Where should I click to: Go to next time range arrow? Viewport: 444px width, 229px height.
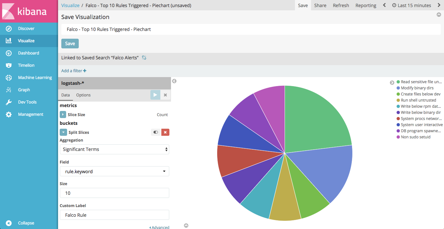(439, 5)
